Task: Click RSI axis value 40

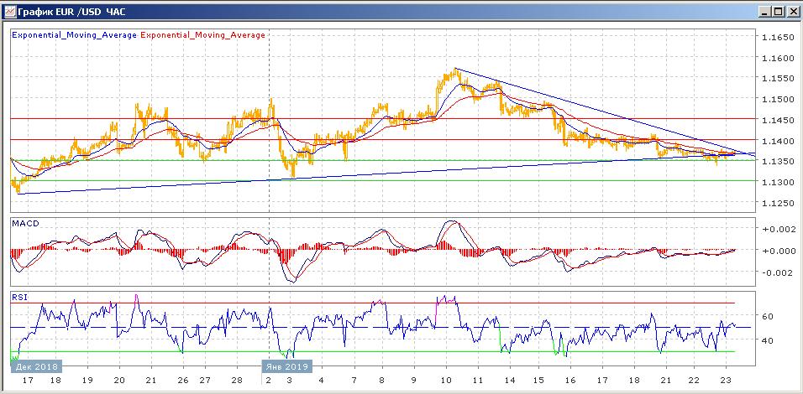Action: pos(767,340)
